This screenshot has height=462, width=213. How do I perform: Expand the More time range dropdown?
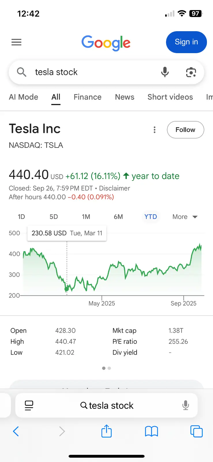185,217
